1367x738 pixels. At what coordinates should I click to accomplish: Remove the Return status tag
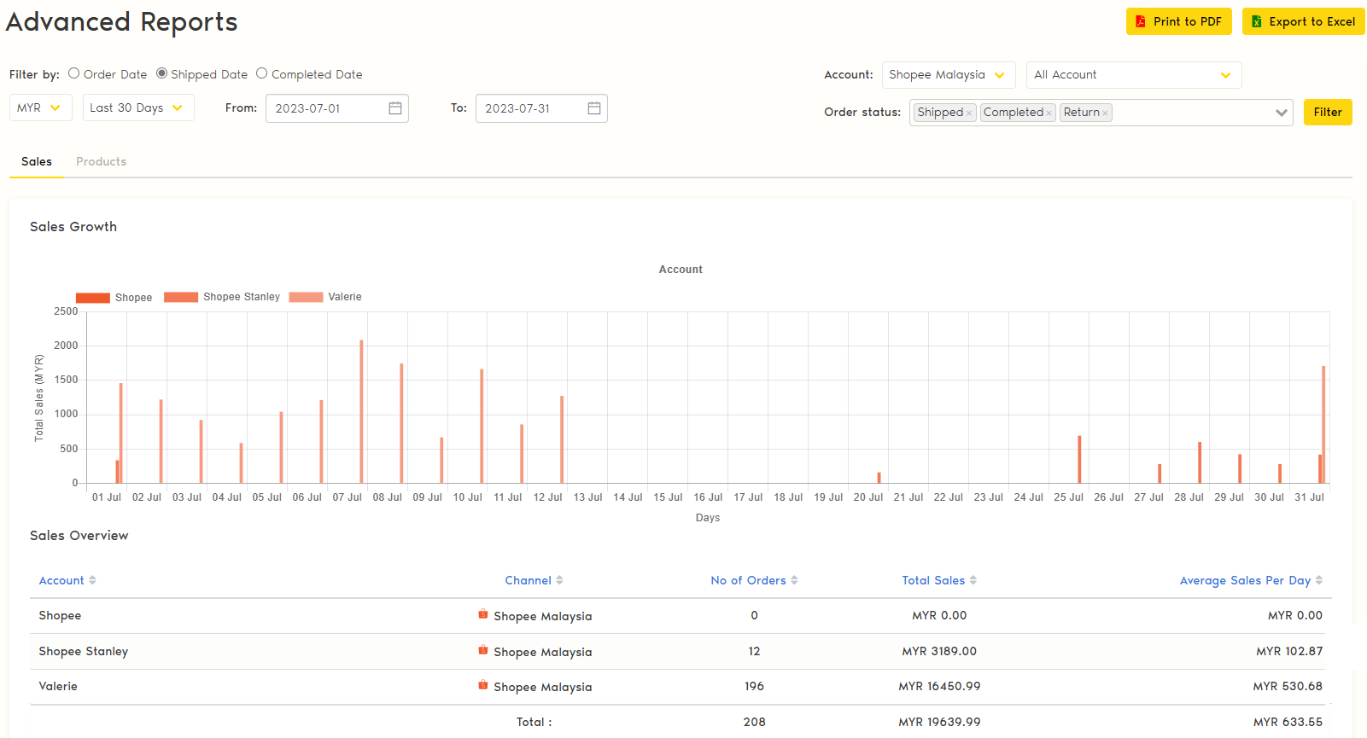[x=1105, y=113]
